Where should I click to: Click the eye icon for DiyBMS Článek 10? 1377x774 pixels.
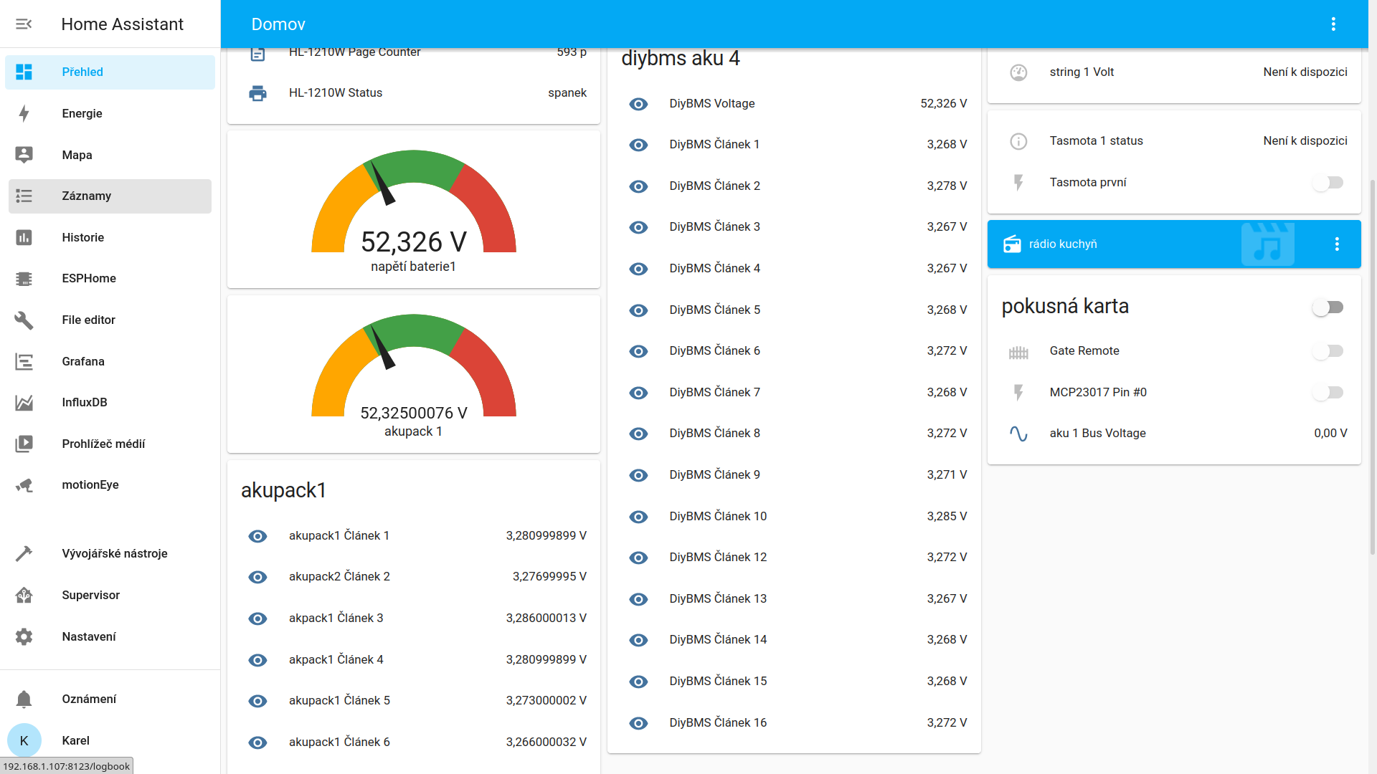click(638, 517)
